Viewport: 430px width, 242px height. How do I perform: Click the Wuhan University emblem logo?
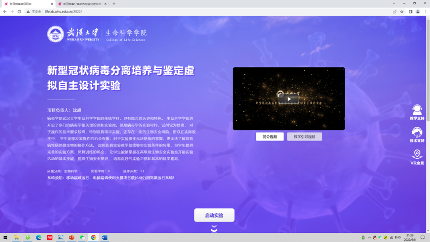click(56, 34)
